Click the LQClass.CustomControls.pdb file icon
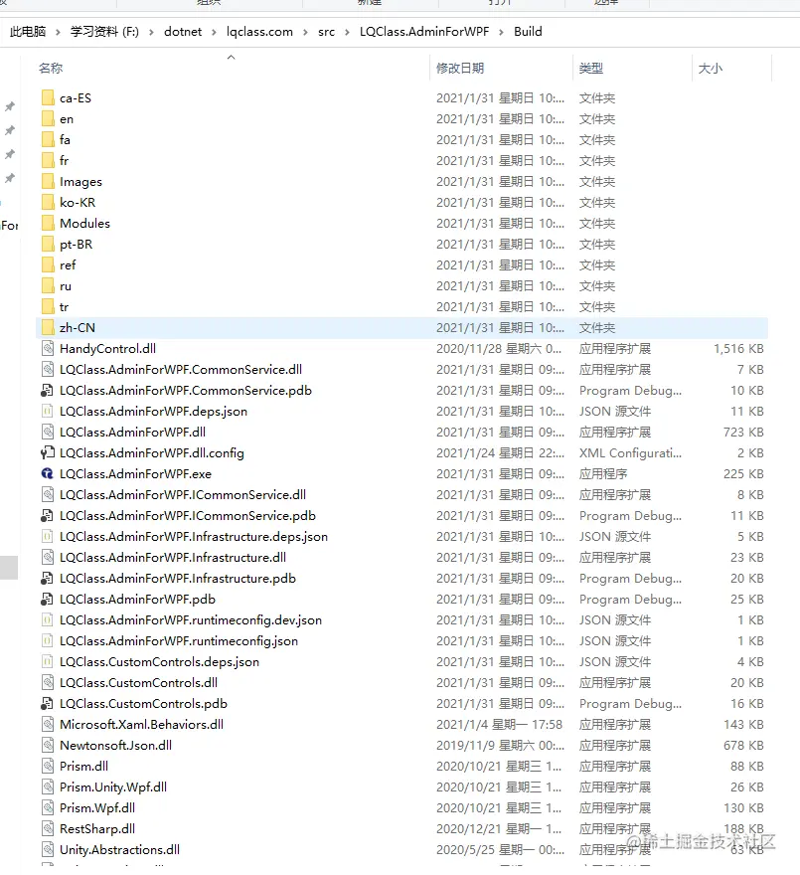 click(48, 703)
